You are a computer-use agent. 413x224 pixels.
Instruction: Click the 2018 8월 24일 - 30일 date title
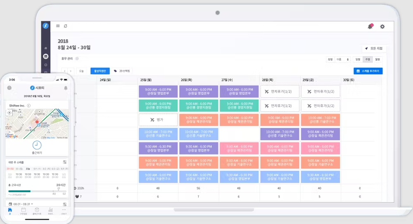click(x=74, y=44)
